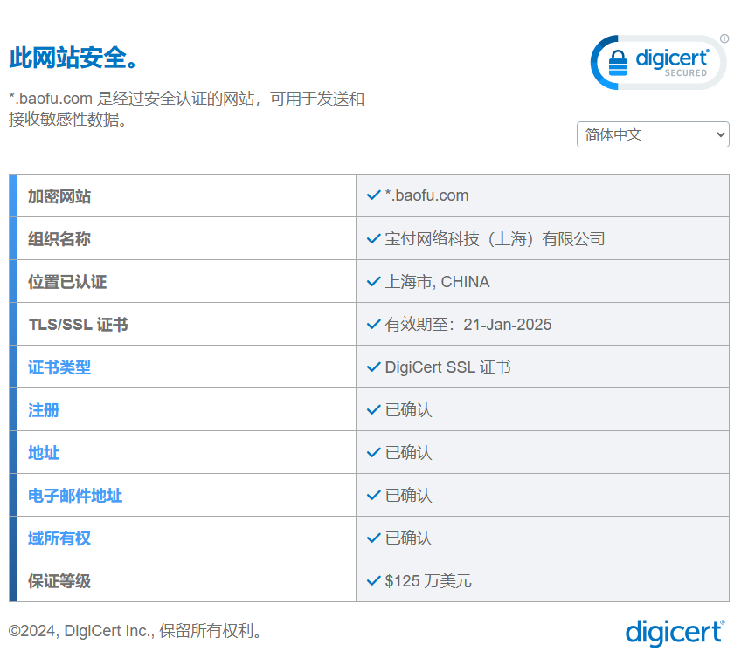Image resolution: width=755 pixels, height=672 pixels.
Task: Click the checkmark beside 上海市, CHINA
Action: (x=374, y=281)
